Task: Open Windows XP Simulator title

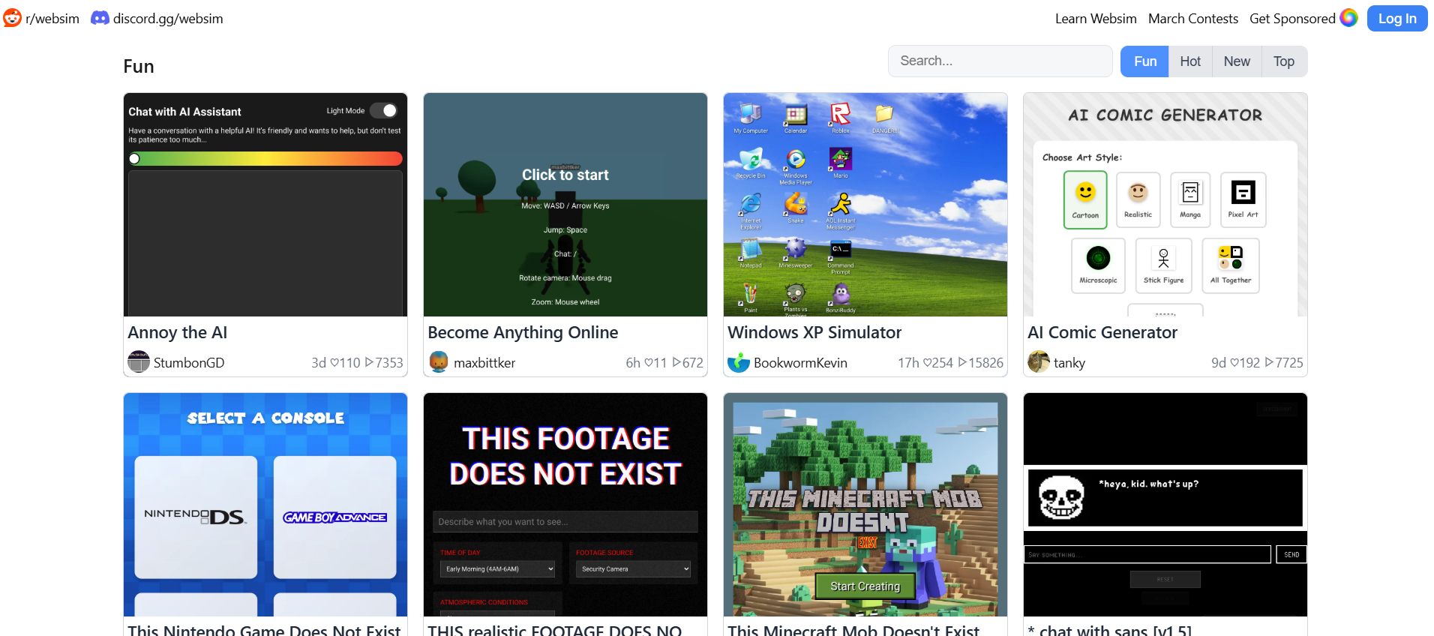Action: click(814, 332)
